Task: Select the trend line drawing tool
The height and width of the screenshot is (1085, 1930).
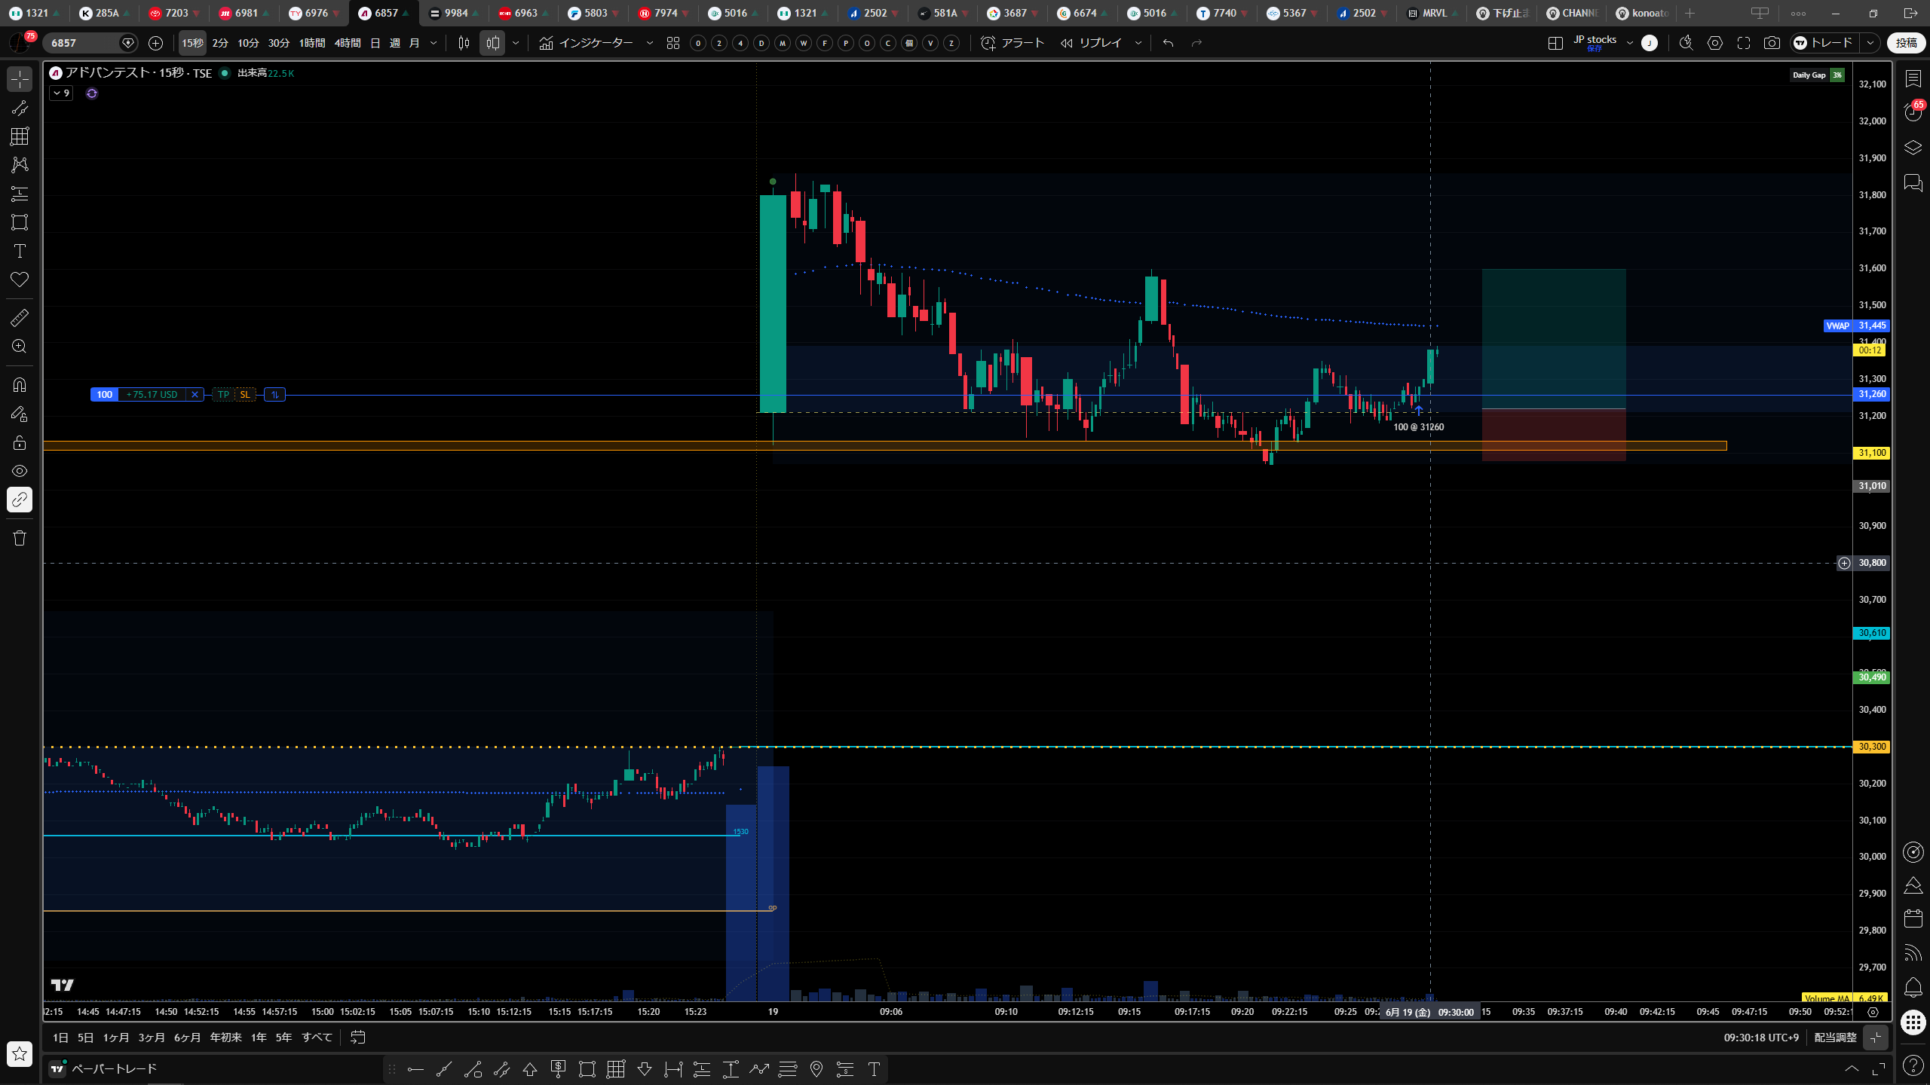Action: click(20, 108)
